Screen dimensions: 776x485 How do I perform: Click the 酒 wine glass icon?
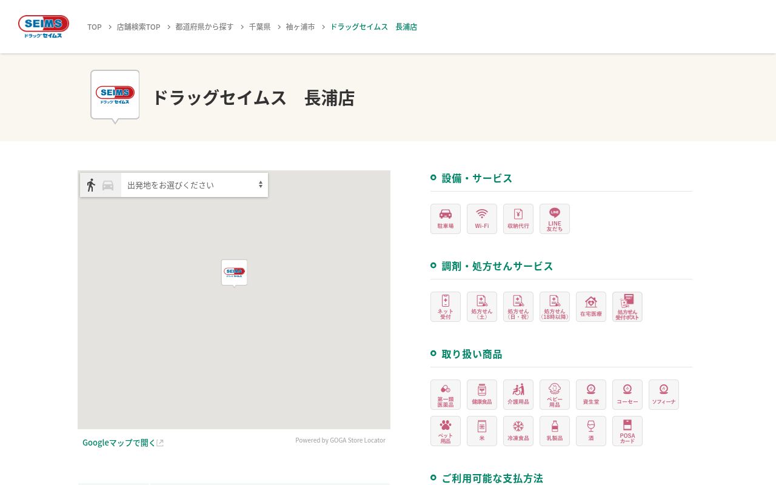[x=591, y=431]
